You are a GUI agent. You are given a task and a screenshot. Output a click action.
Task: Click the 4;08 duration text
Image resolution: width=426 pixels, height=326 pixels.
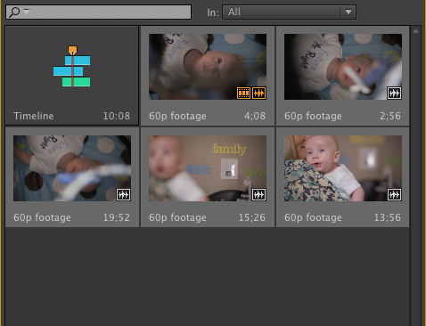(255, 116)
